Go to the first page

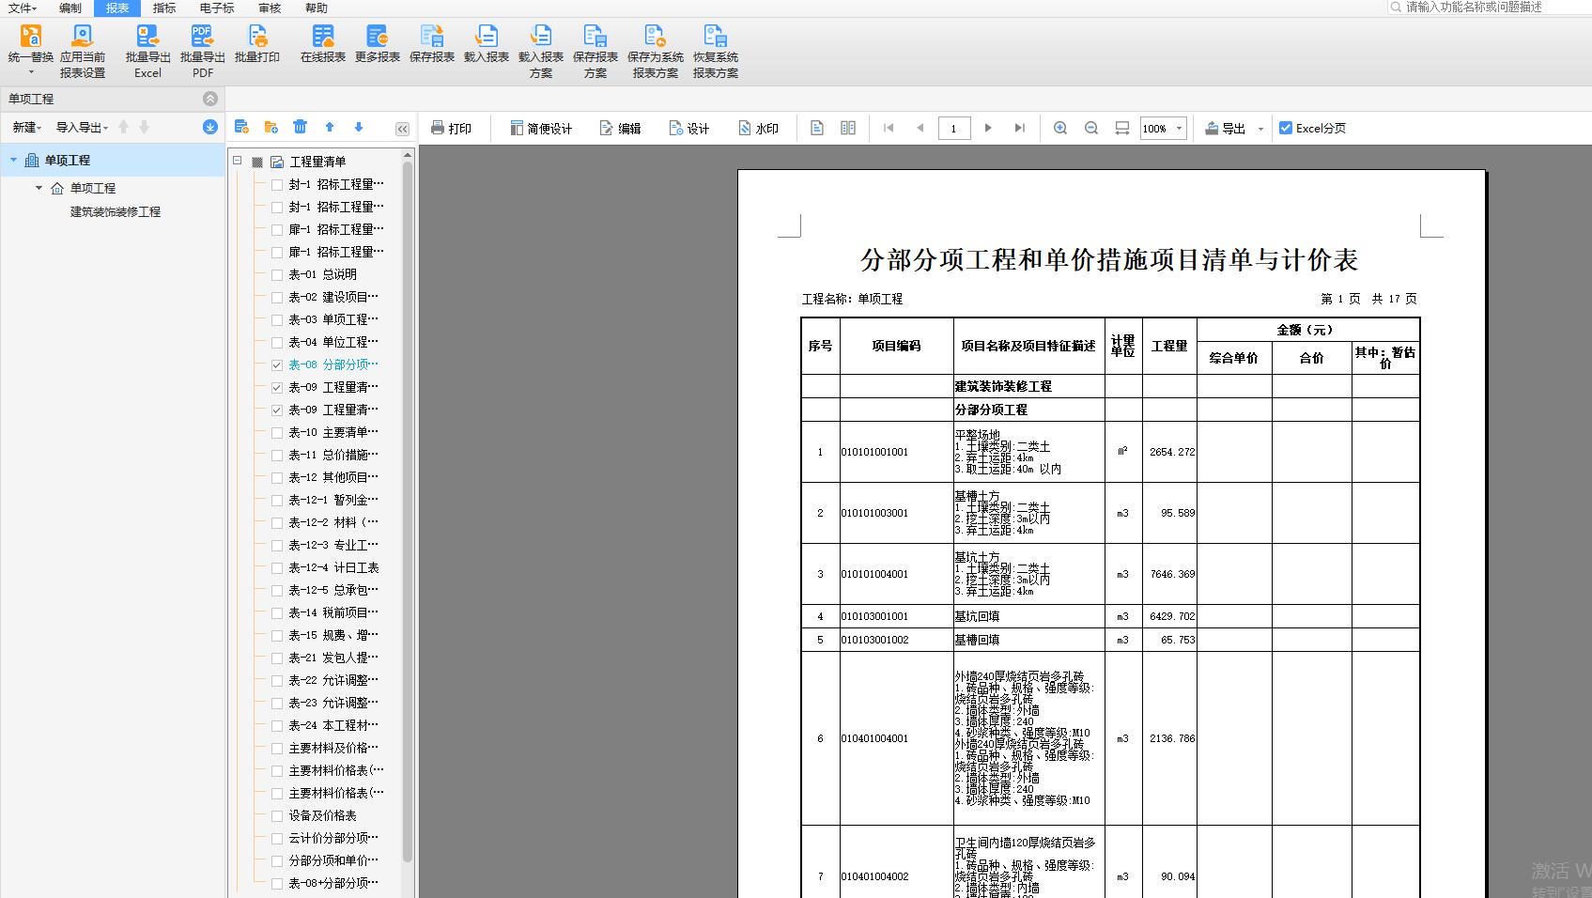889,128
